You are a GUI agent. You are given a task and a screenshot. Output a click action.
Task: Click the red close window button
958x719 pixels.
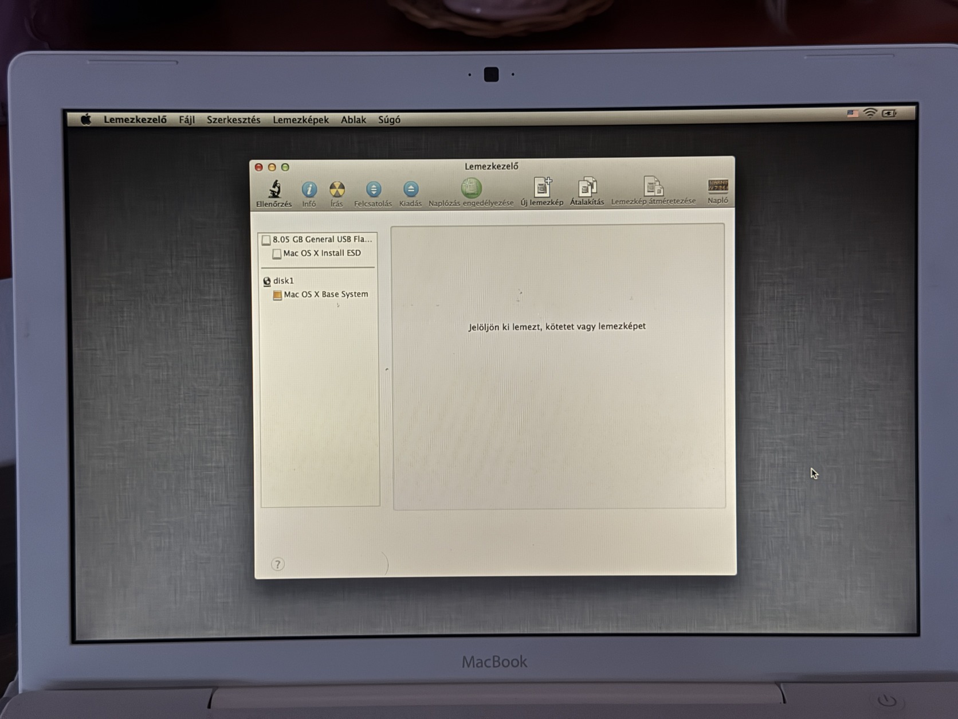coord(259,167)
